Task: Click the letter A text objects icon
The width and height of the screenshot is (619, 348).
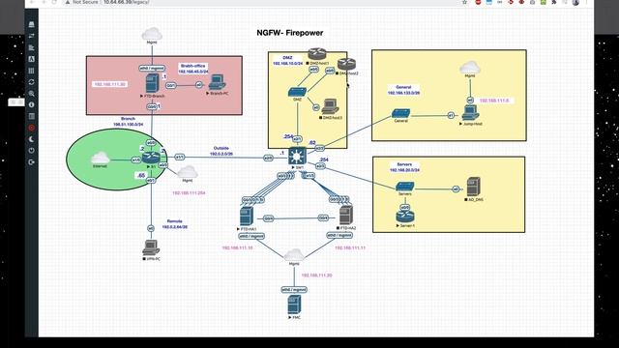Action: [x=31, y=59]
